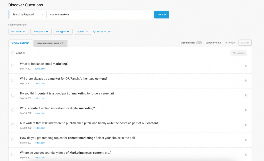Image resolution: width=264 pixels, height=161 pixels.
Task: Click the info icon on Related Themes tab
Action: coord(63,43)
